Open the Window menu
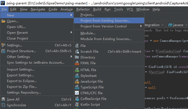188x109 pixels. pos(143,9)
